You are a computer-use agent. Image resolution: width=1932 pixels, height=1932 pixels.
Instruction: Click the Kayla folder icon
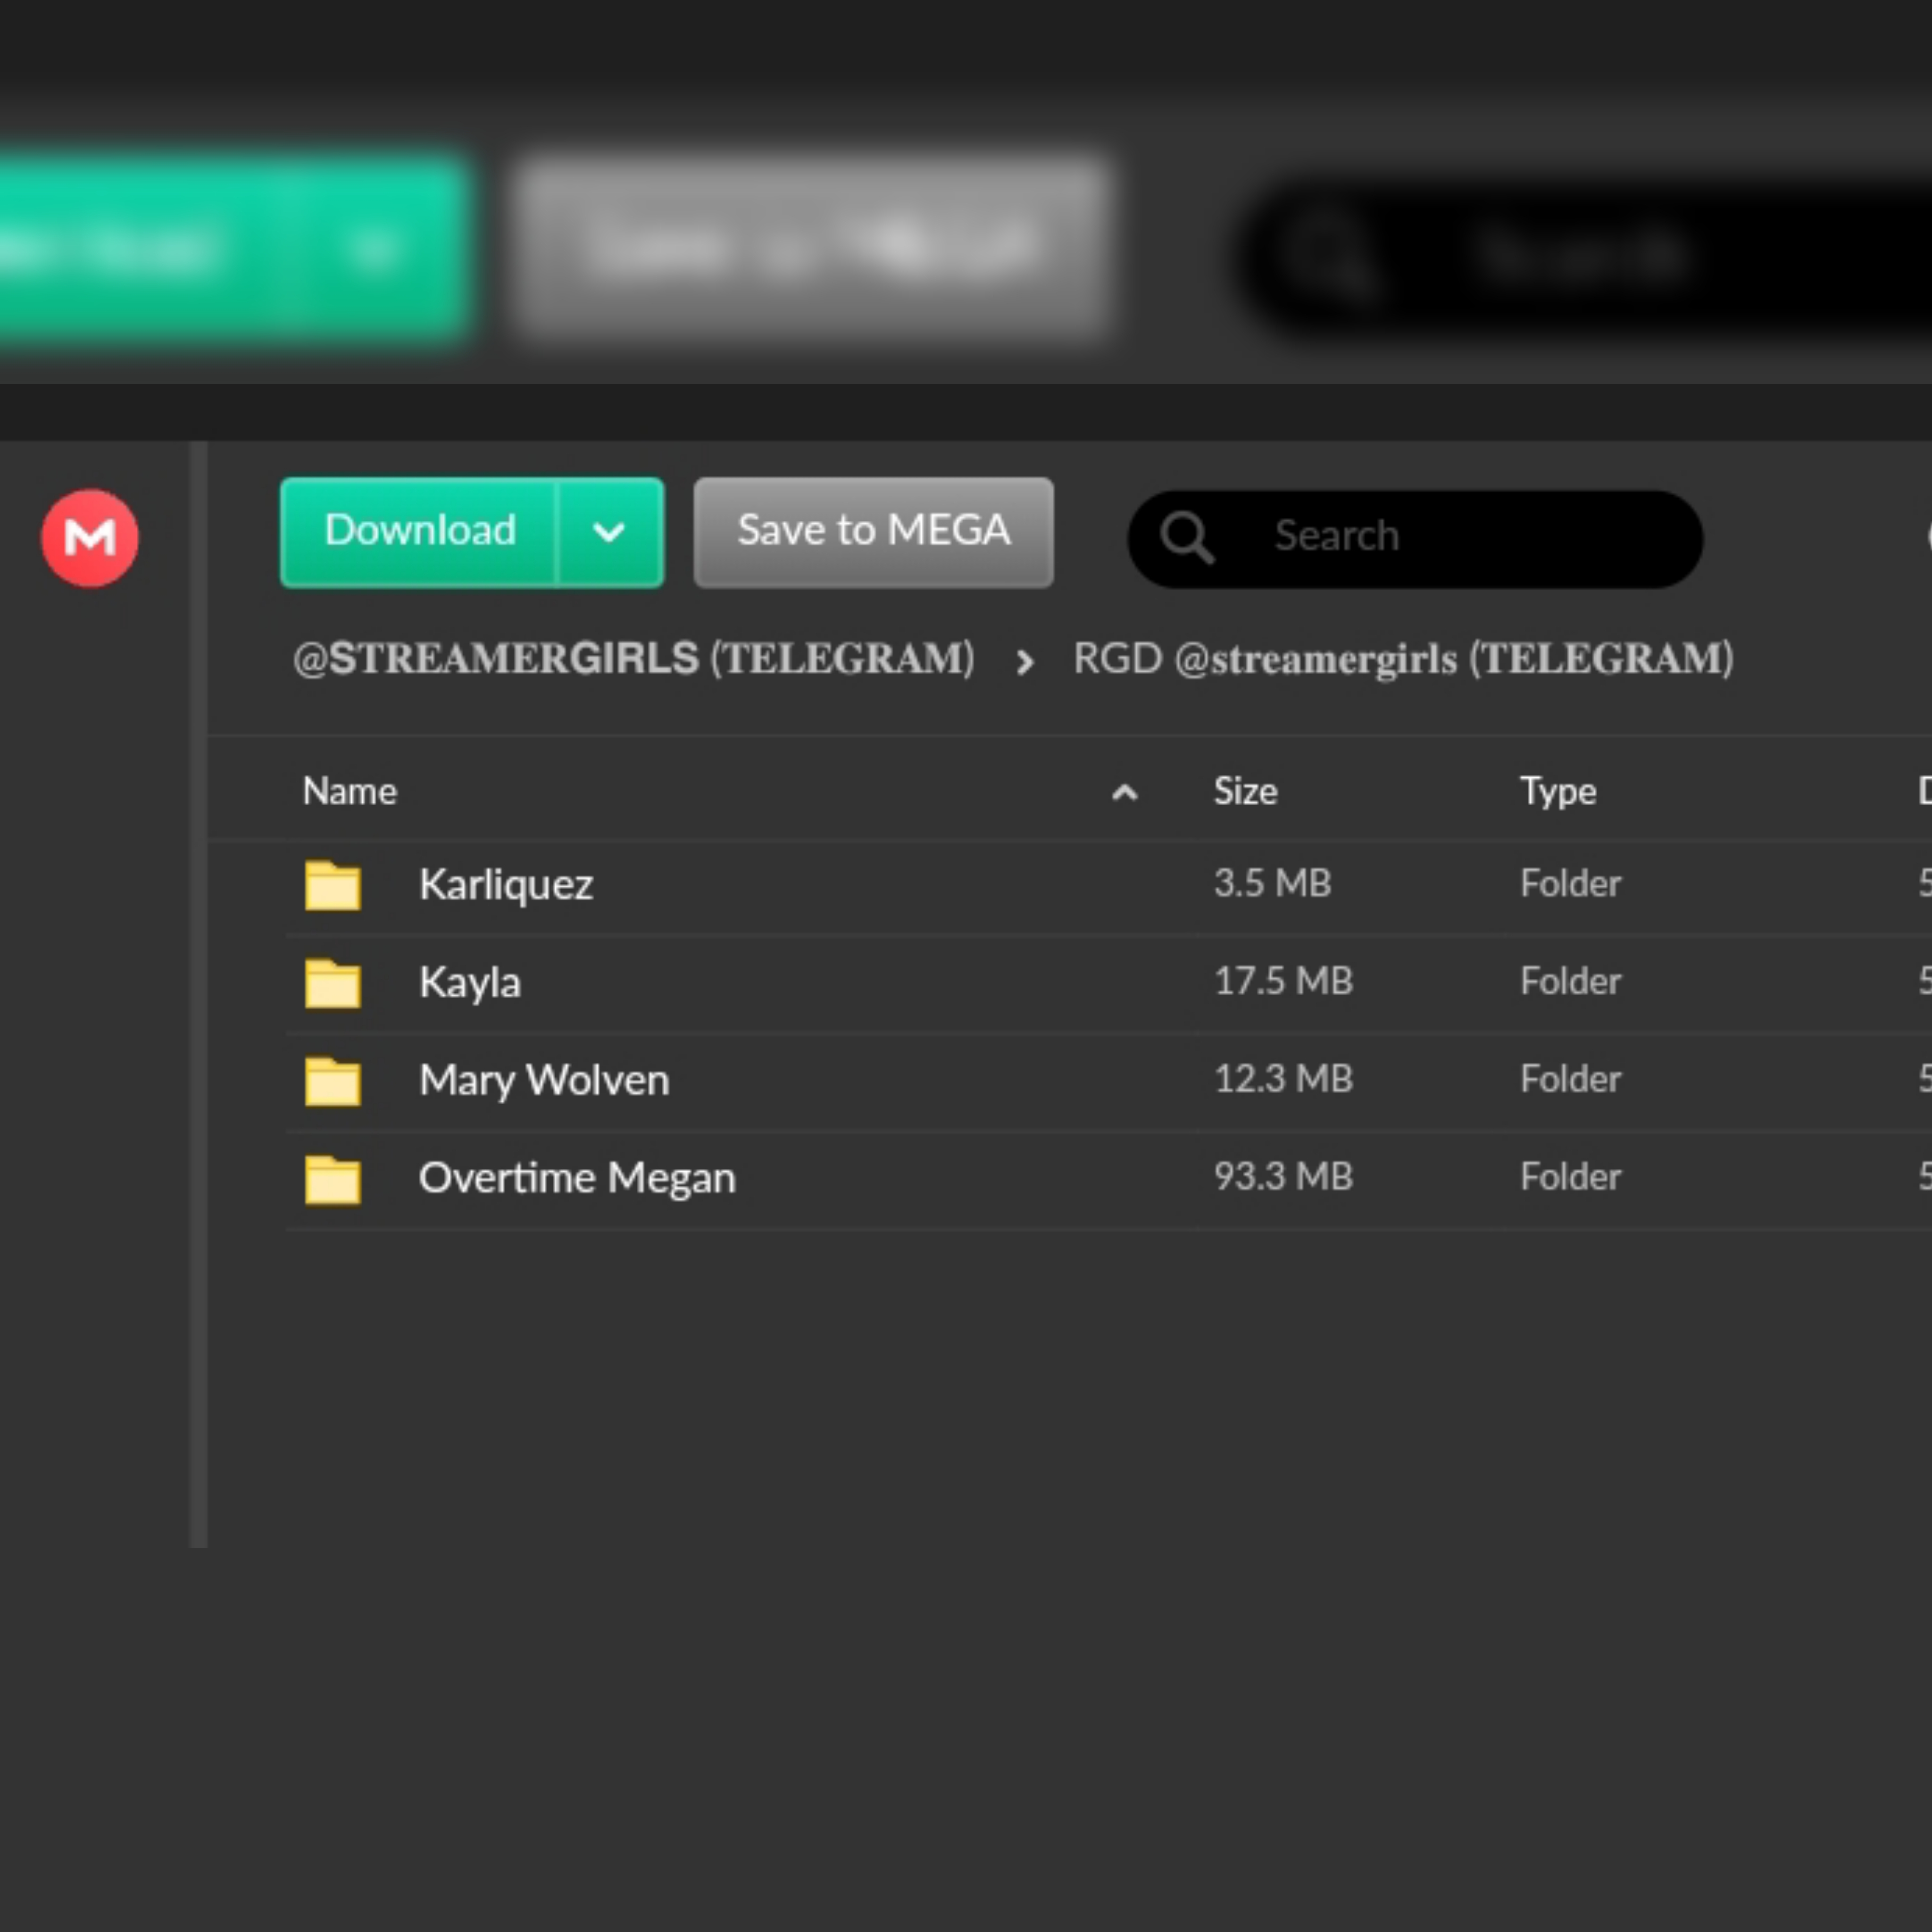coord(332,983)
